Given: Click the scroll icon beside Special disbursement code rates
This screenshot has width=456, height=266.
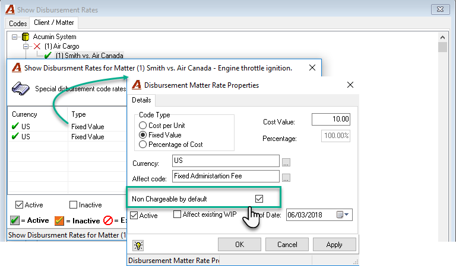Looking at the screenshot, I should coord(20,88).
